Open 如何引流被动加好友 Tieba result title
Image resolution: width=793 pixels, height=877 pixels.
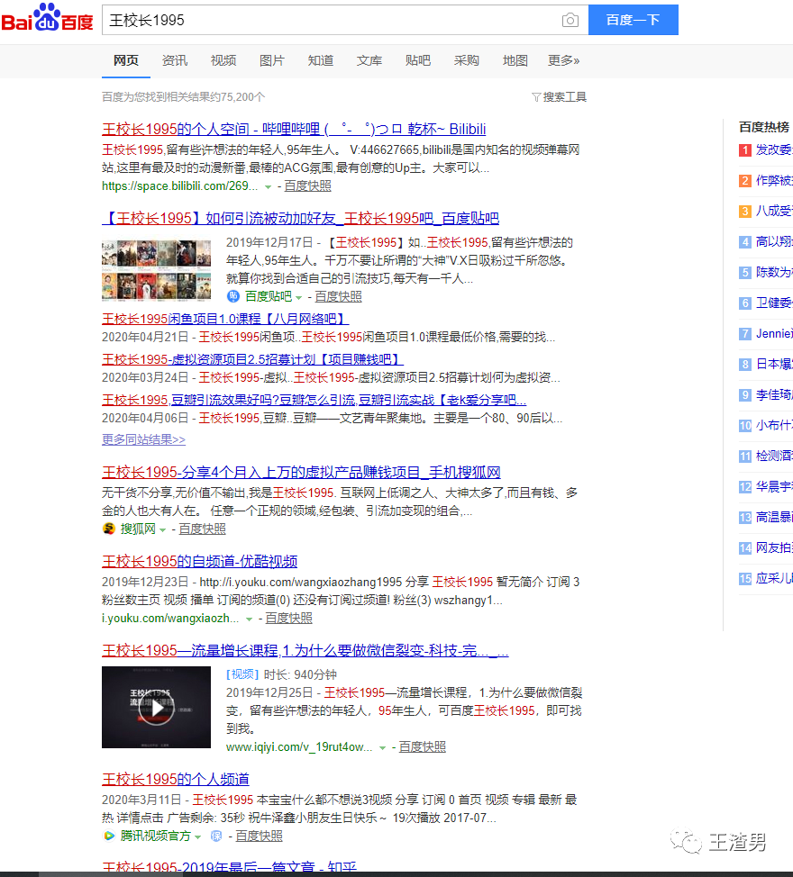click(300, 218)
